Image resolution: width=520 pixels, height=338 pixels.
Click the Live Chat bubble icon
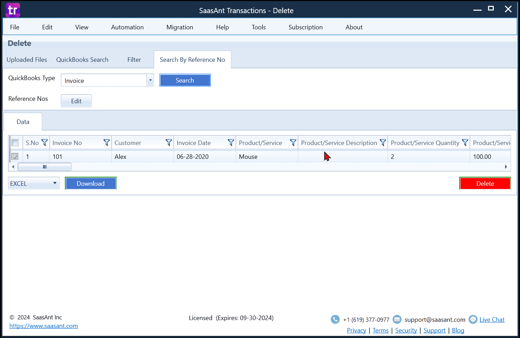coord(473,319)
